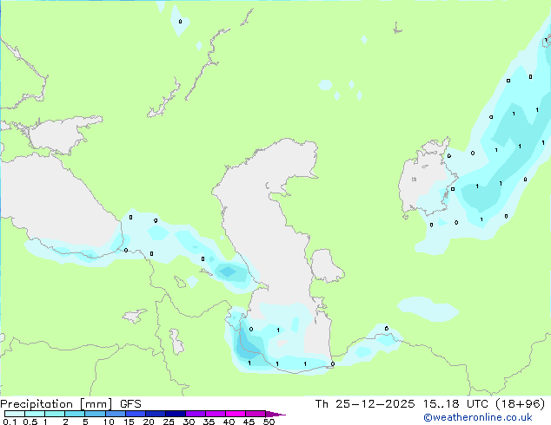Click the '40' legend value

(x=229, y=422)
